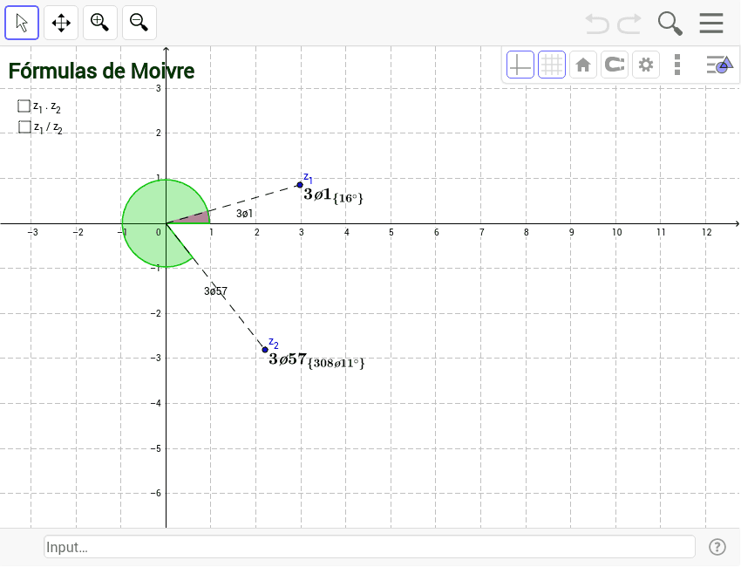Viewport: 741px width, 567px height.
Task: Click the Input bar field
Action: [370, 547]
